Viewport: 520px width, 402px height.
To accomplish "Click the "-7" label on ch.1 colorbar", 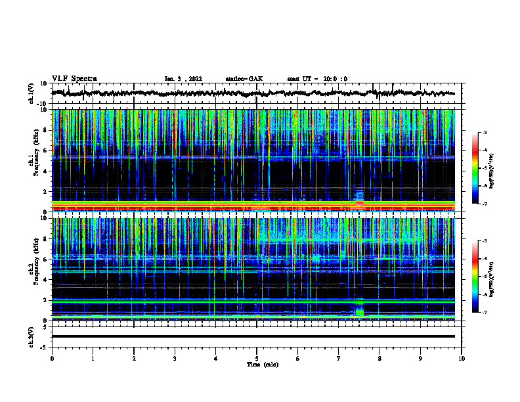I will pos(484,204).
